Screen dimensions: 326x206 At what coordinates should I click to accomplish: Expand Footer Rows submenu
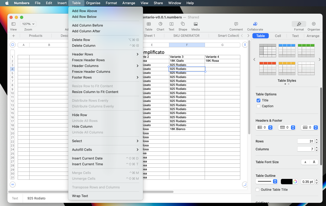pos(106,78)
